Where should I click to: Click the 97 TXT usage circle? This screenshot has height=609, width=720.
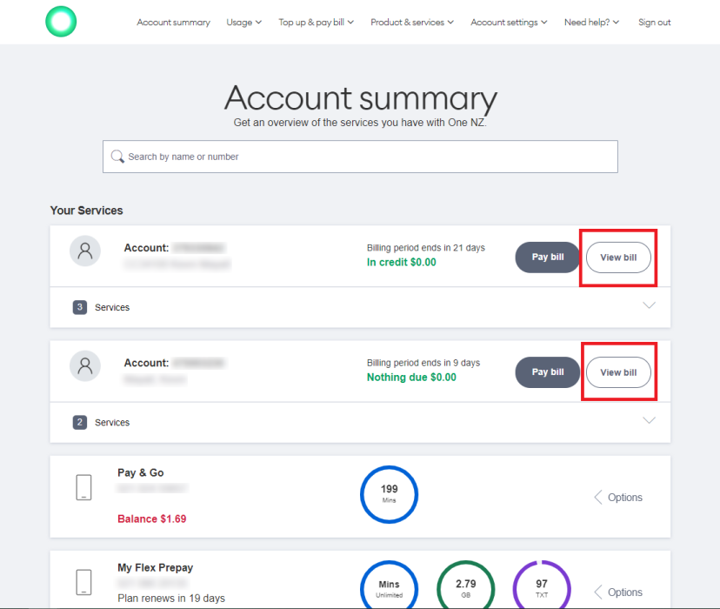tap(542, 586)
